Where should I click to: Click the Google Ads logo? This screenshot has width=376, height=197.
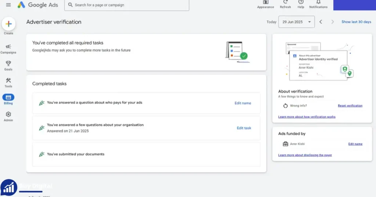(x=38, y=5)
